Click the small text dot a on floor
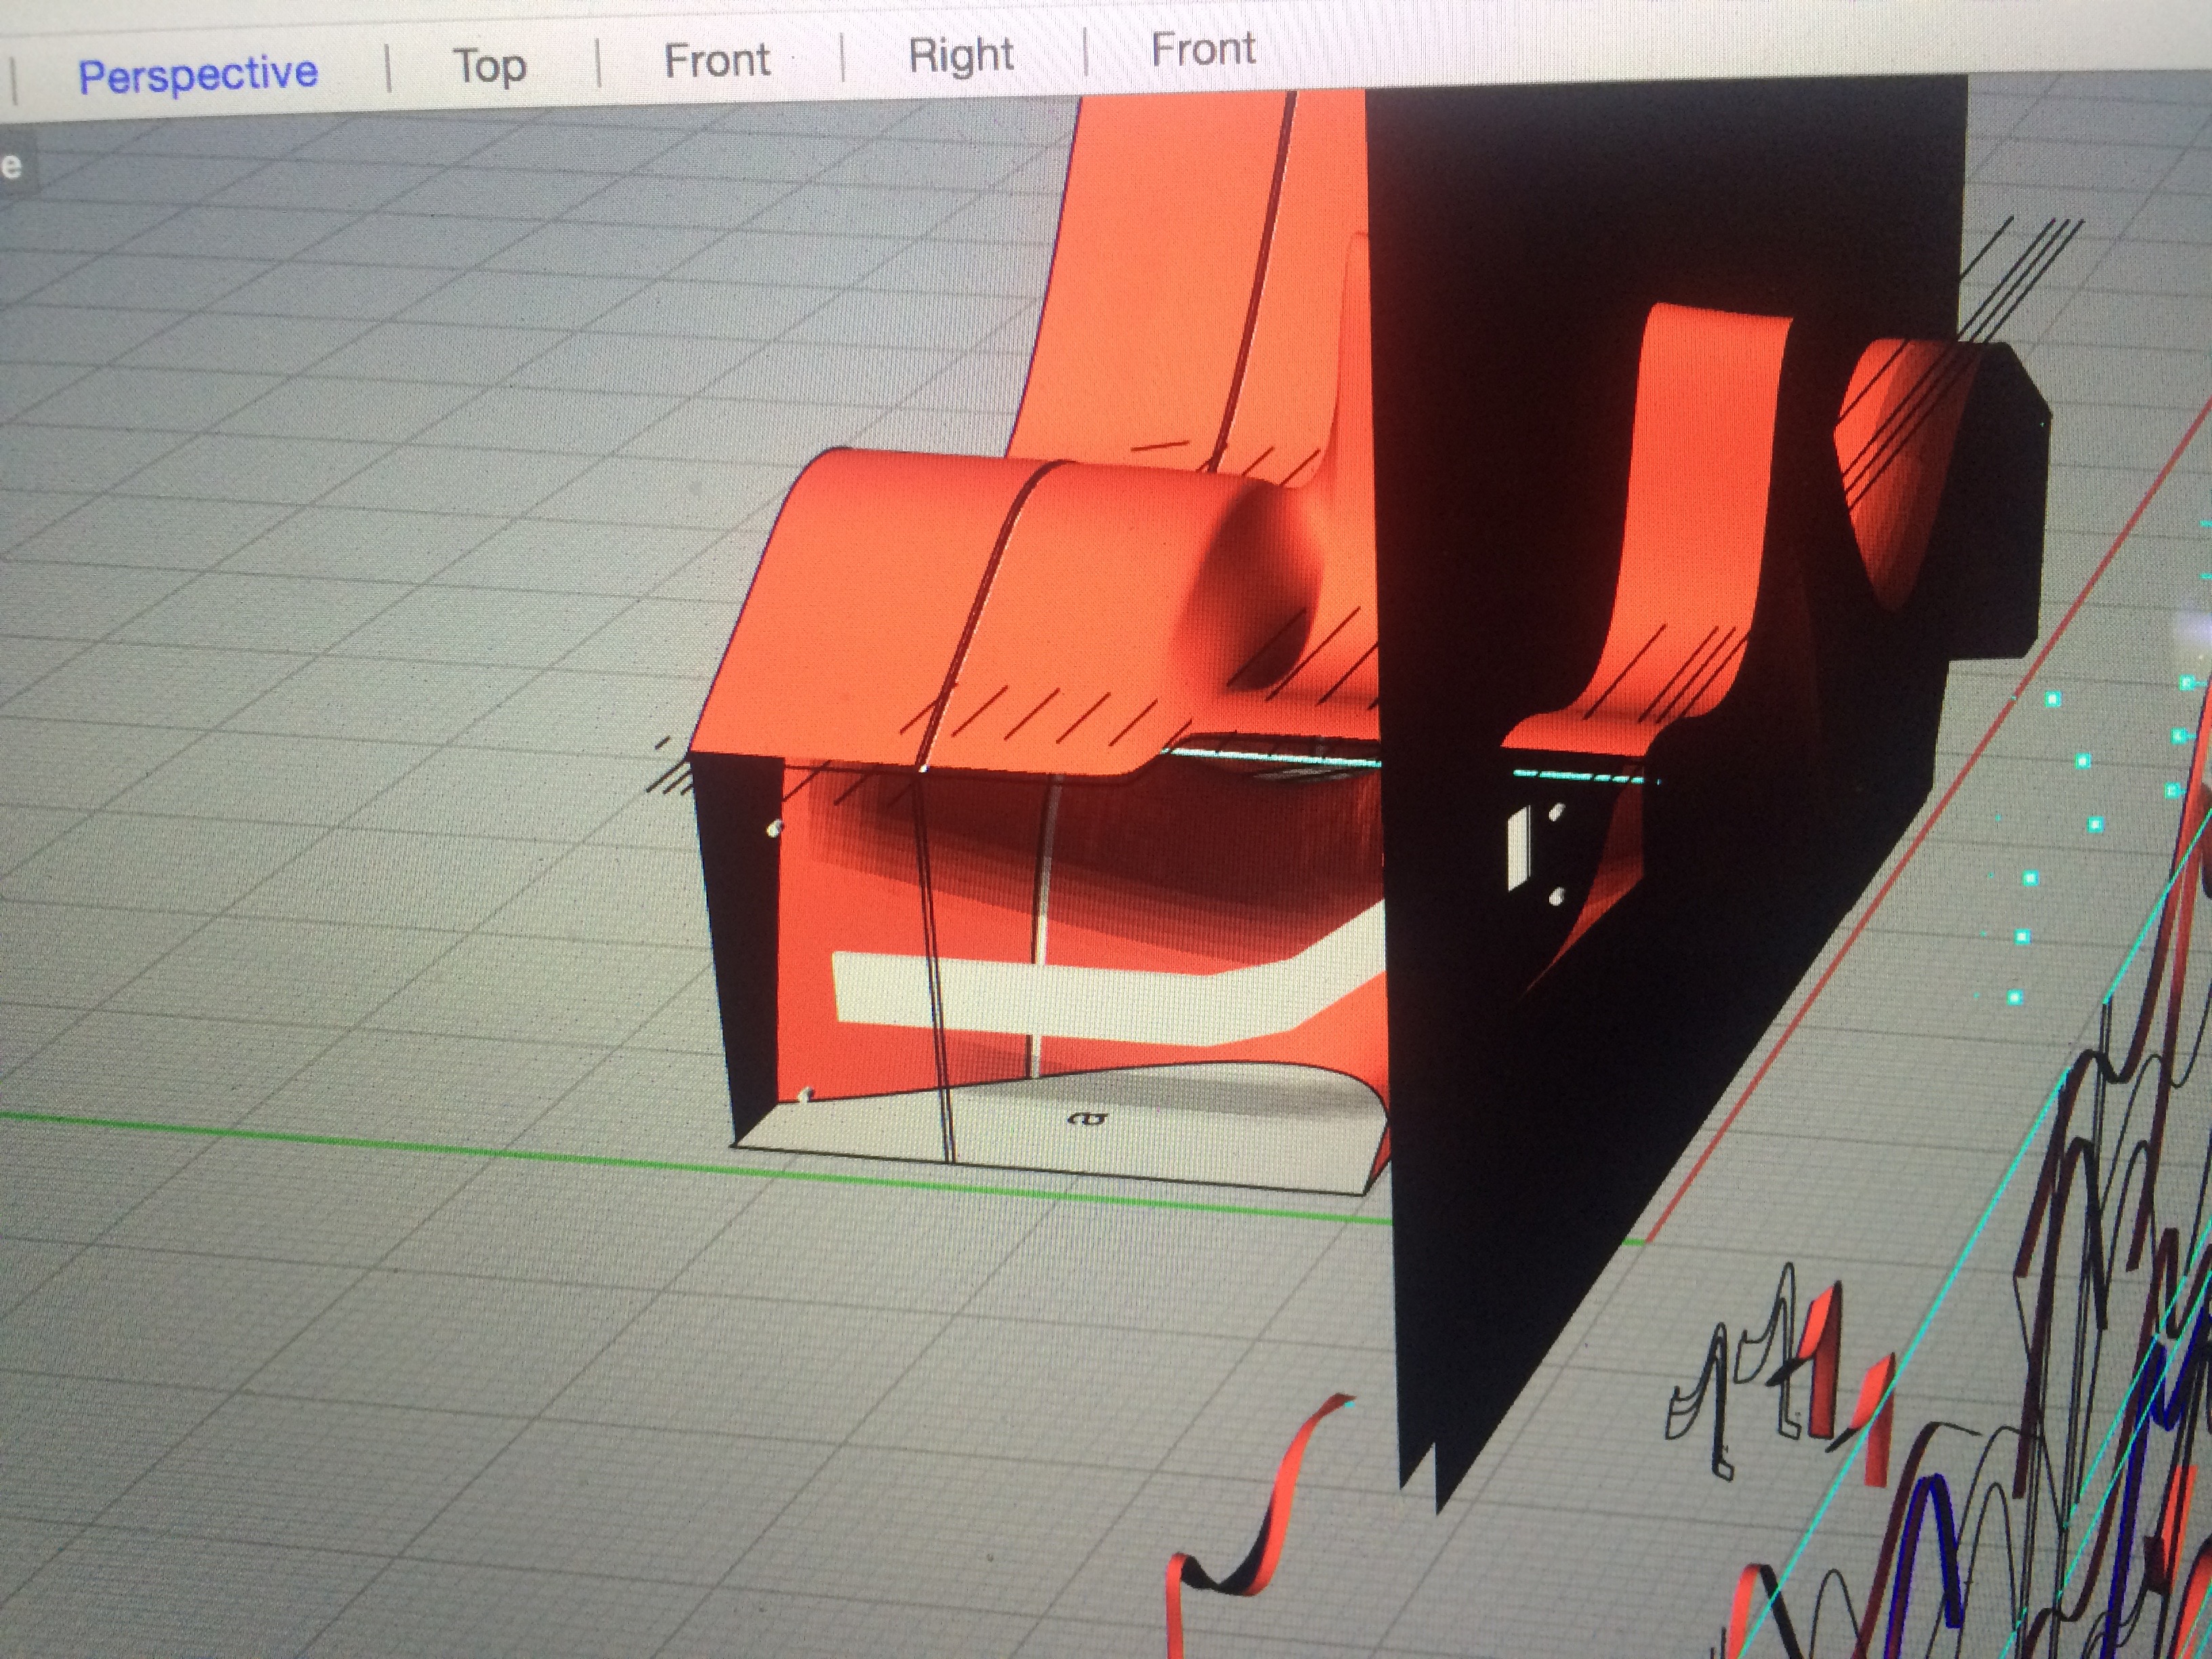The width and height of the screenshot is (2212, 1659). pyautogui.click(x=1088, y=1118)
